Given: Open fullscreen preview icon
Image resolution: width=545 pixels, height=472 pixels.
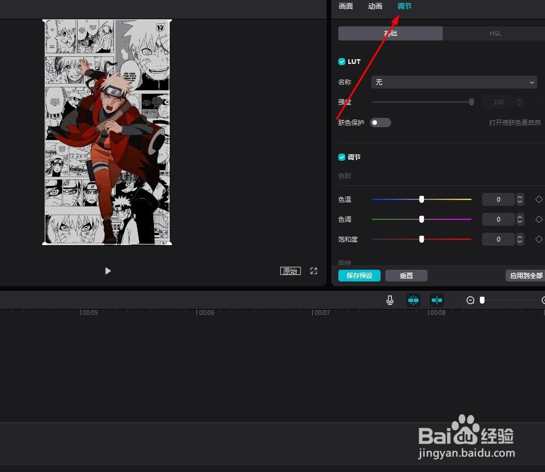Looking at the screenshot, I should point(314,271).
